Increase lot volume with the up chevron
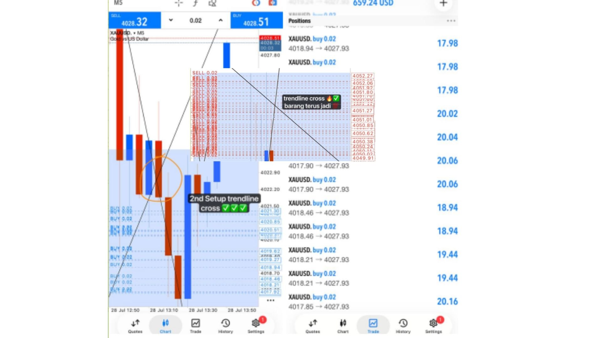 coord(221,20)
